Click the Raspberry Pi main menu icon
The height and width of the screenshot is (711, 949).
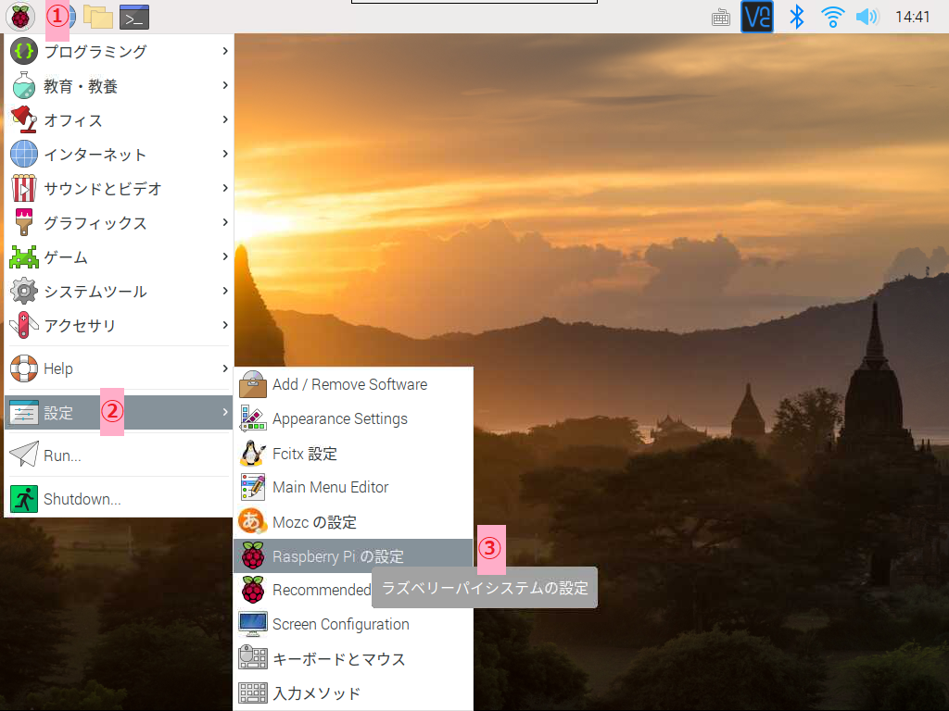pyautogui.click(x=19, y=16)
